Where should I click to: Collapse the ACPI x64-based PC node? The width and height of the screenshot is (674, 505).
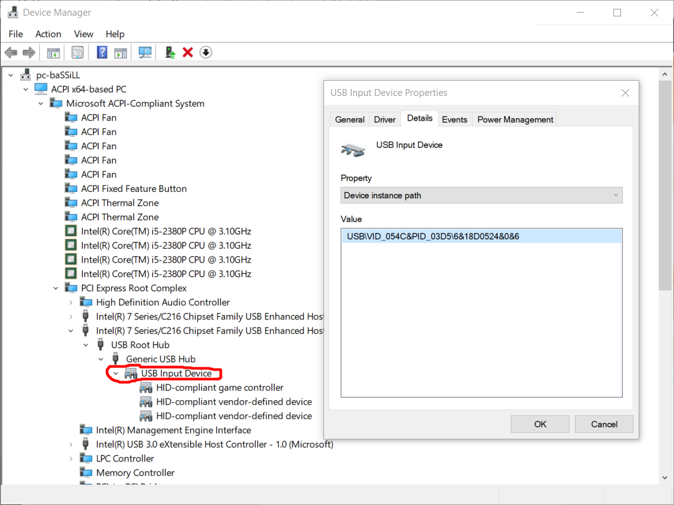pos(26,89)
